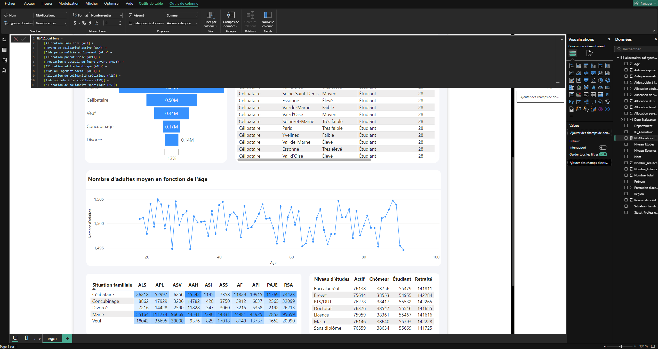This screenshot has height=349, width=658.
Task: Select the Q&A visual icon
Action: click(593, 102)
